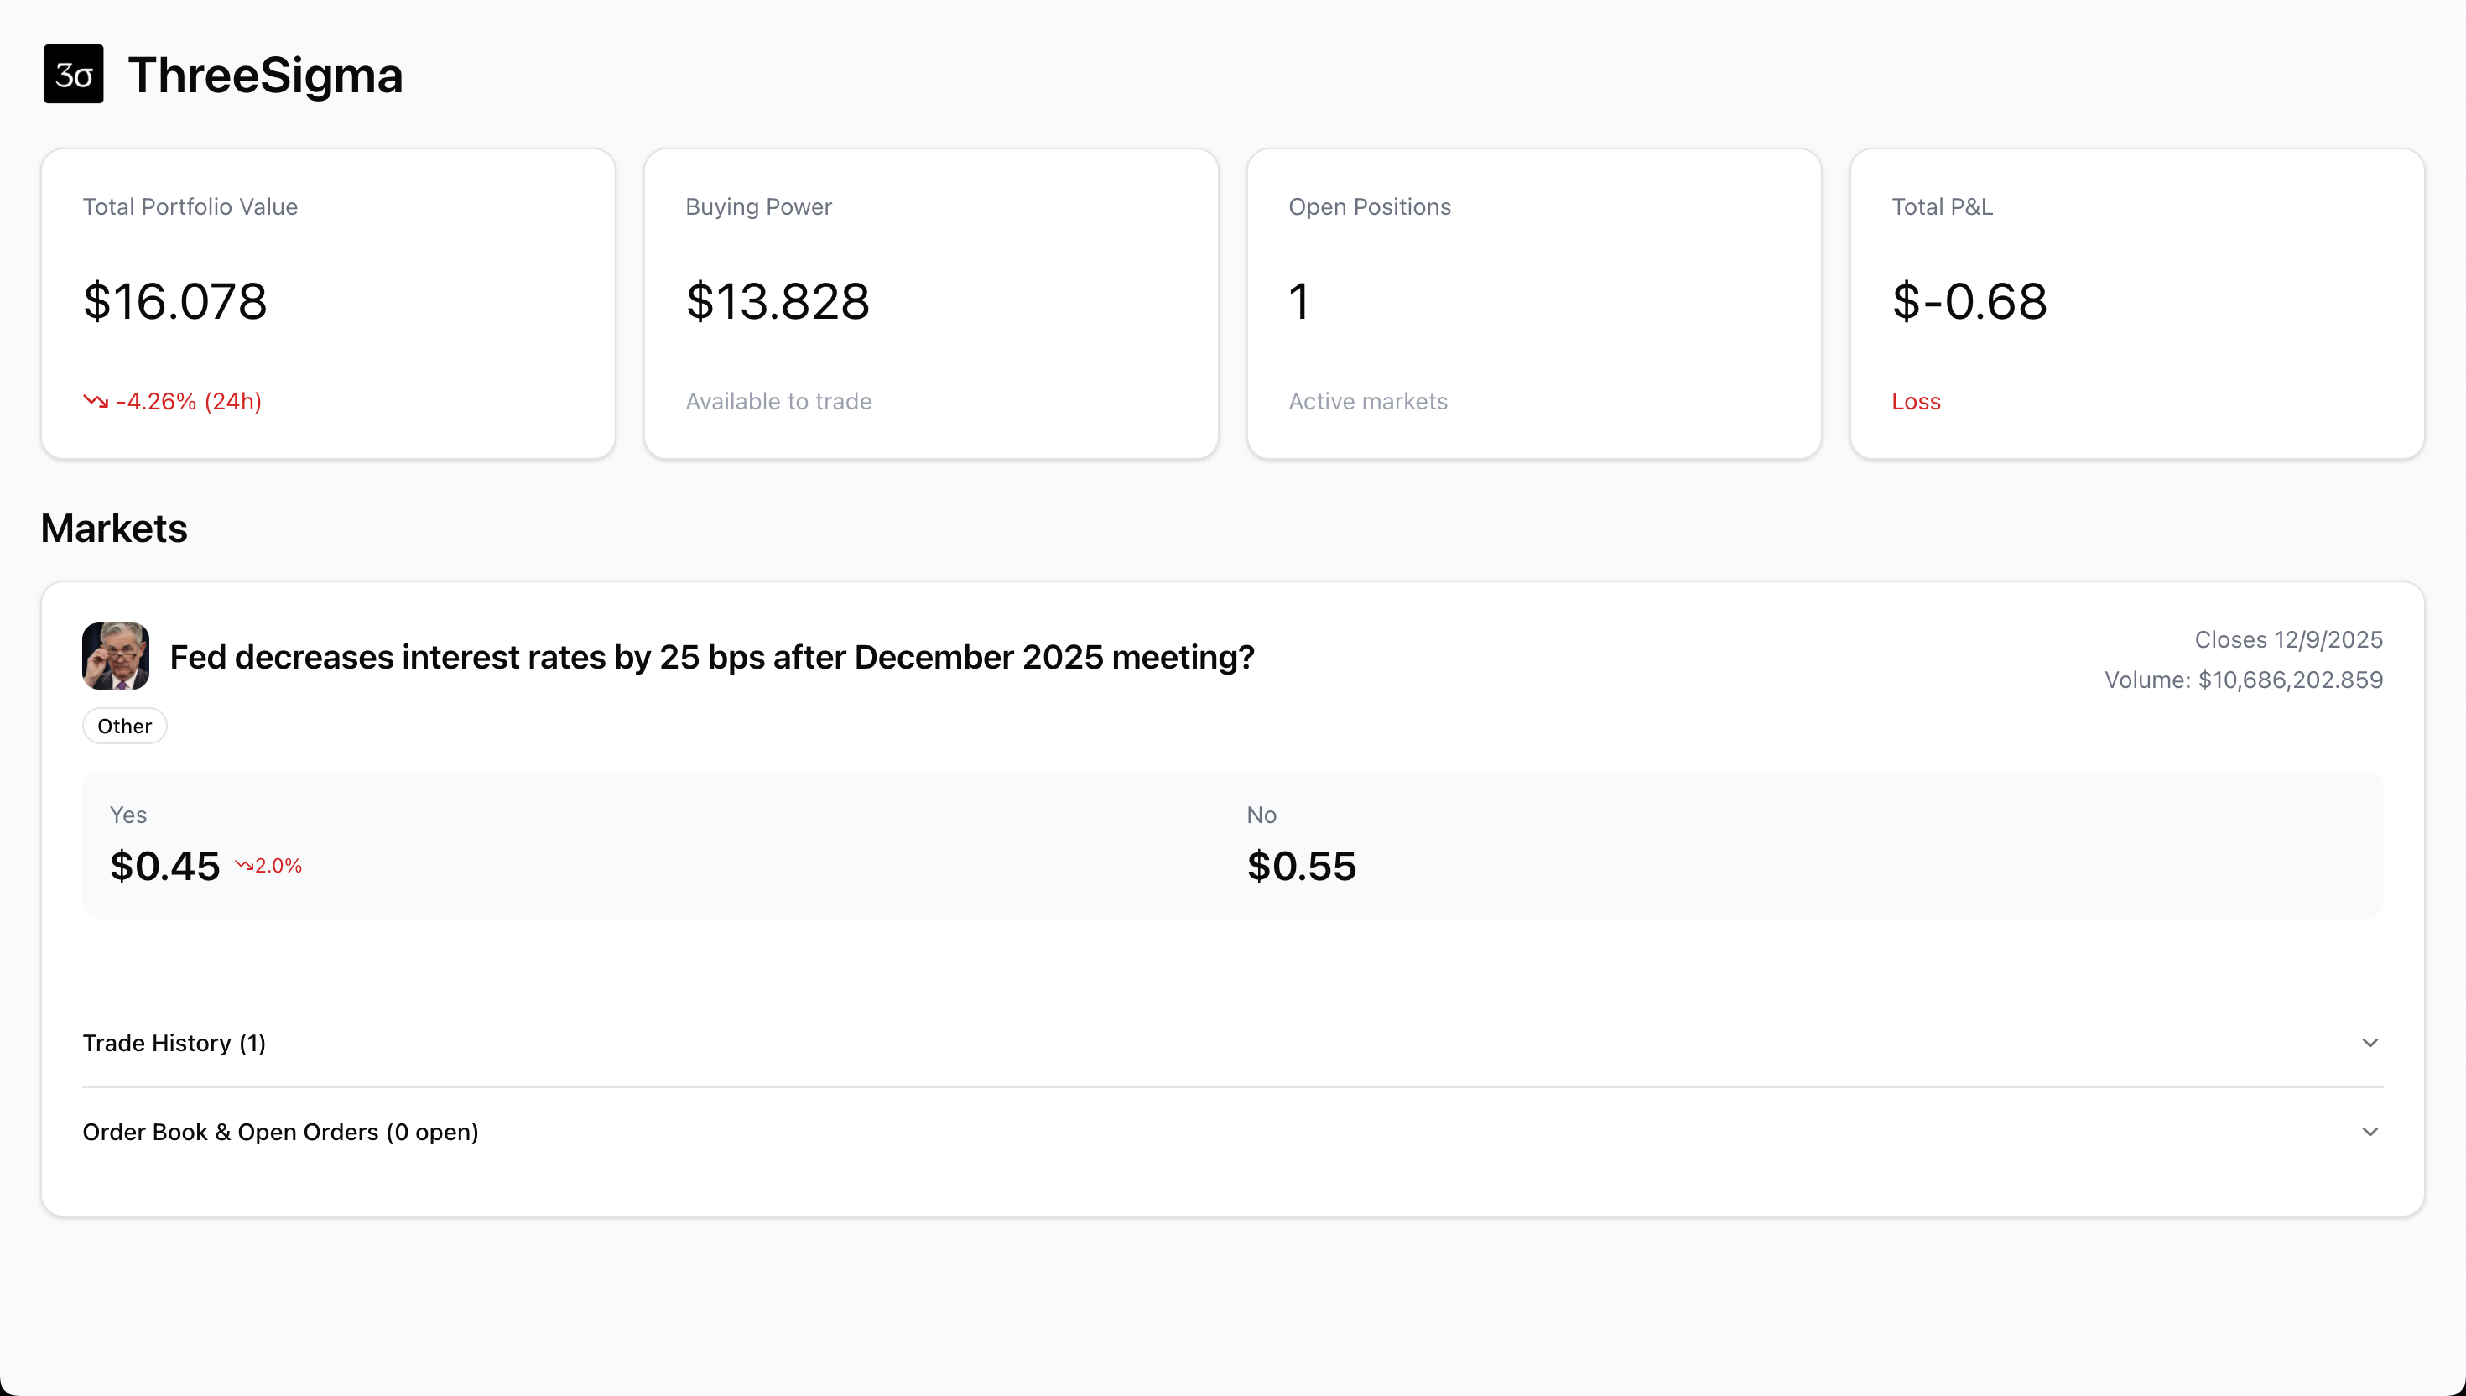Click the Closes 12/9/2025 date
This screenshot has height=1396, width=2466.
[x=2287, y=639]
